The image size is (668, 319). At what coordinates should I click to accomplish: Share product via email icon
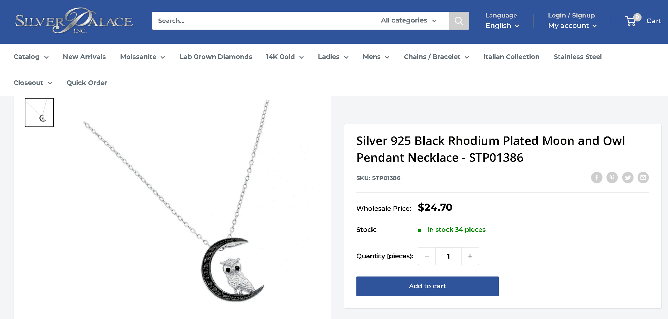[643, 178]
